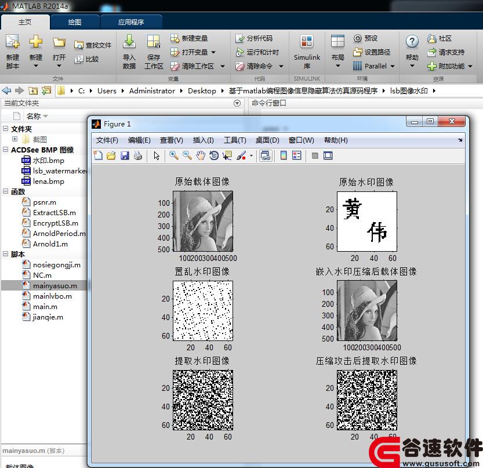
Task: Toggle Show Plot Tools and dock figure
Action: coord(328,155)
